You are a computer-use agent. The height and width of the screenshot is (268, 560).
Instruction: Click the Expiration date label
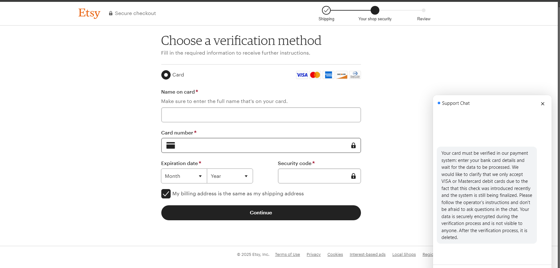pos(179,163)
